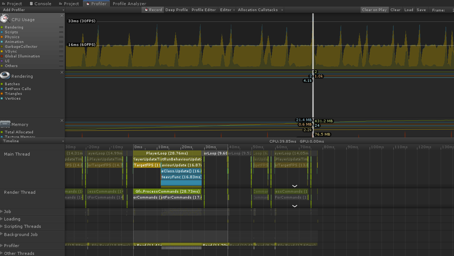Screen dimensions: 454x256
Task: Close the CPU Usage profiler module
Action: pyautogui.click(x=62, y=16)
